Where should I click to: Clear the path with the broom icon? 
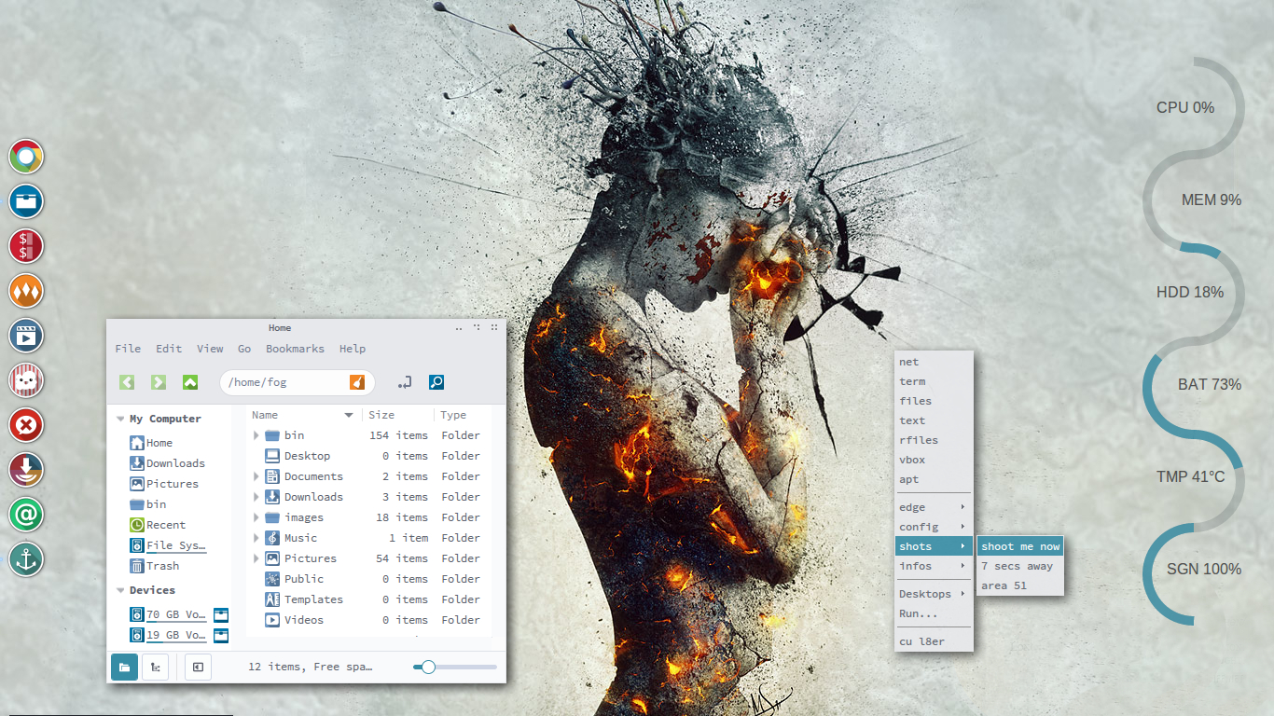click(x=357, y=382)
